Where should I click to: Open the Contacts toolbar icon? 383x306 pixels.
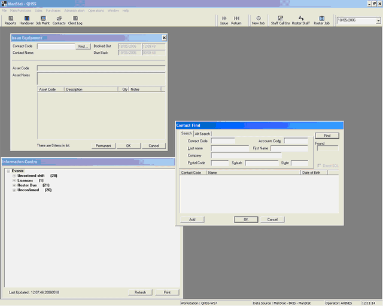coord(59,20)
